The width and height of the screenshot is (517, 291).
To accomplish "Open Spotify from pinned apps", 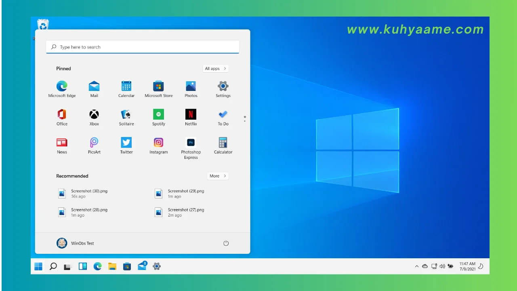I will [159, 117].
